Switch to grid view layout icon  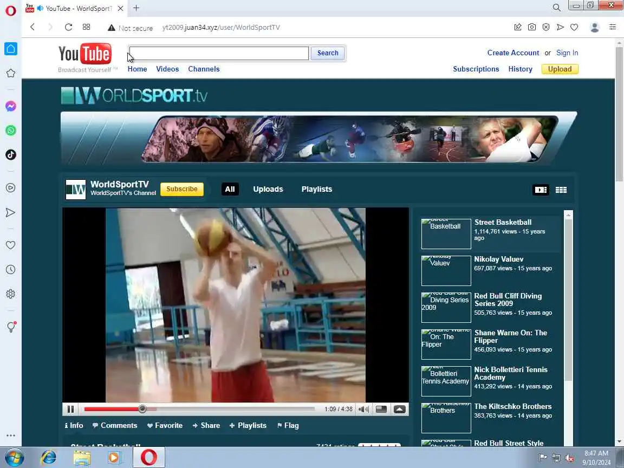561,190
